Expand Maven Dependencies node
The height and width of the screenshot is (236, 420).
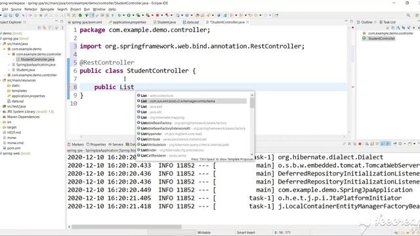(x=1, y=117)
